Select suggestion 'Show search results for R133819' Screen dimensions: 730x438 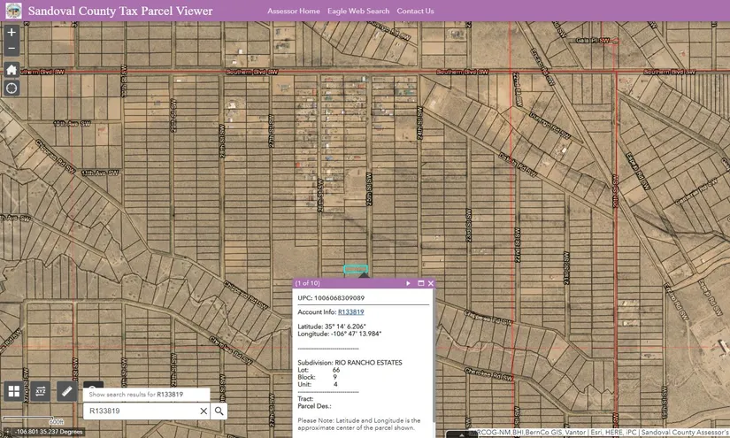click(146, 395)
